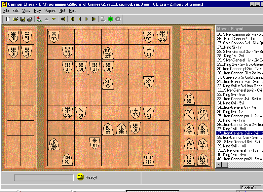The height and width of the screenshot is (192, 263).
Task: Click the switch sides pawn icon
Action: pos(39,19)
